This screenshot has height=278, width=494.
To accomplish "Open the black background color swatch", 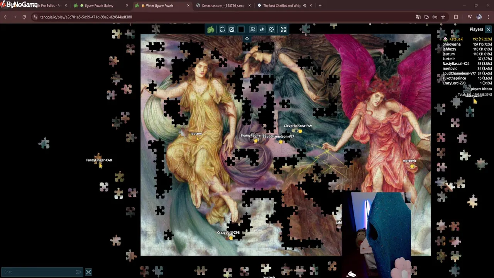I will (x=241, y=29).
